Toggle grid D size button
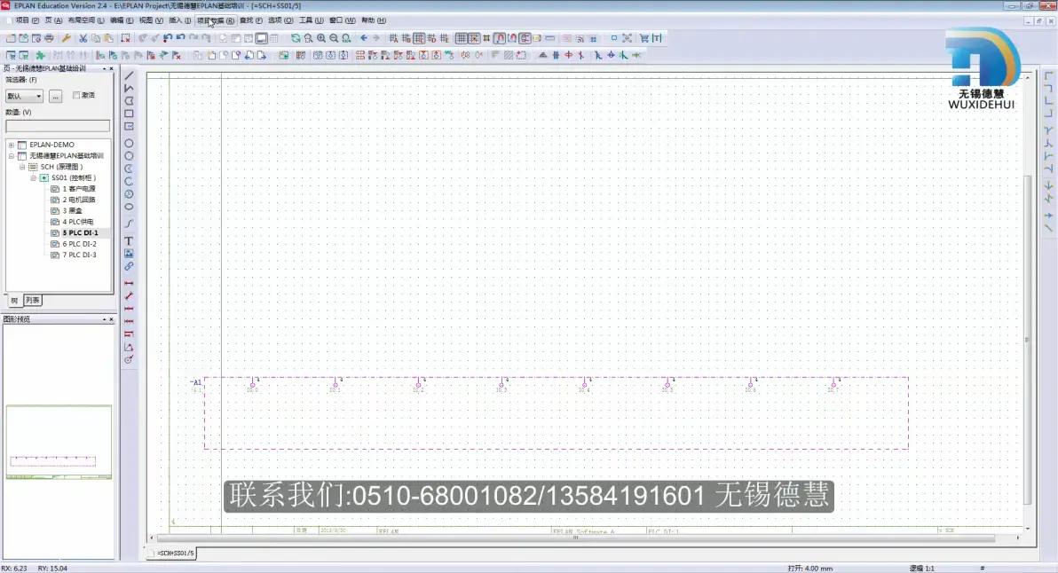This screenshot has height=573, width=1058. coord(432,38)
